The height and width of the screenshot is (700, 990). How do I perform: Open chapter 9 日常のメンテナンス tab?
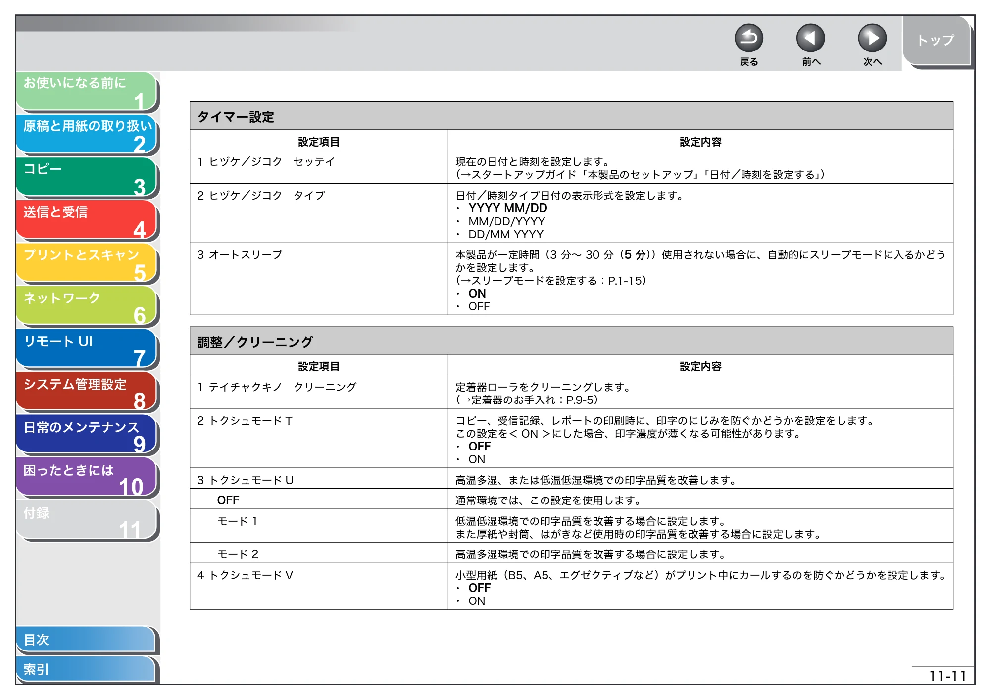click(x=87, y=435)
